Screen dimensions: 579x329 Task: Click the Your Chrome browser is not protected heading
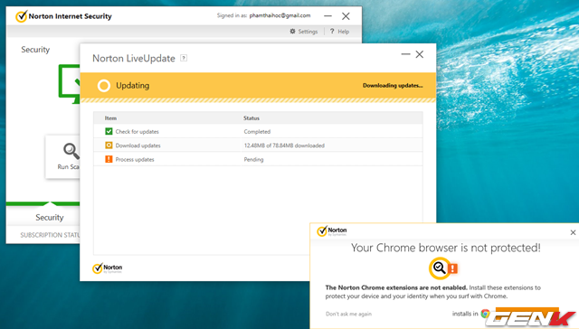(445, 248)
